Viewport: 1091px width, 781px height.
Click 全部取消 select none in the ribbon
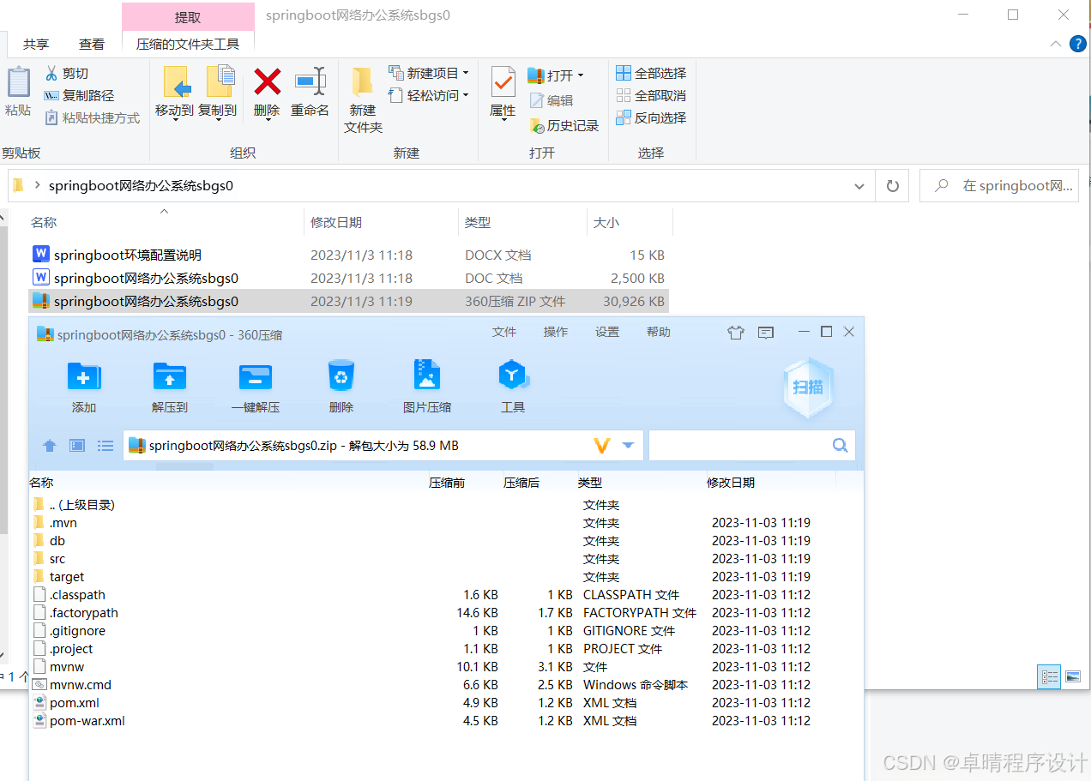651,96
